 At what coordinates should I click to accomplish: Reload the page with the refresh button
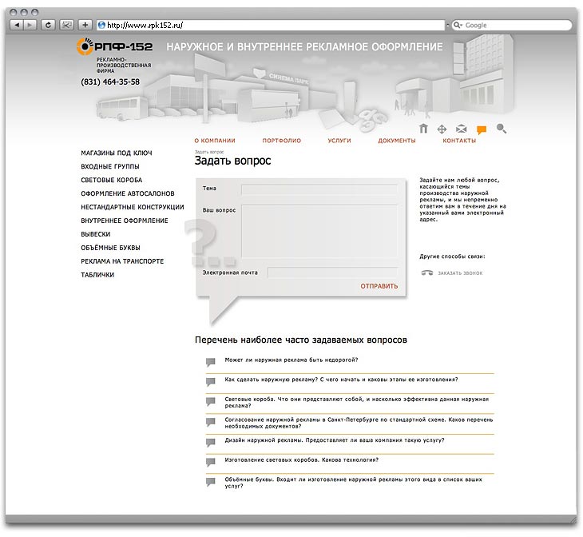point(48,25)
